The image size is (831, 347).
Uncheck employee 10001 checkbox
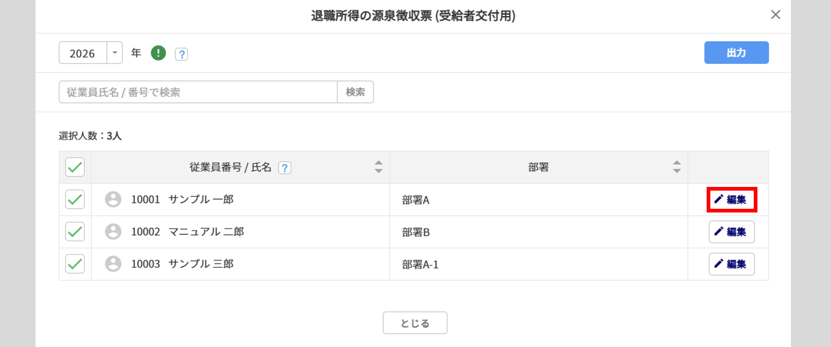(x=75, y=199)
